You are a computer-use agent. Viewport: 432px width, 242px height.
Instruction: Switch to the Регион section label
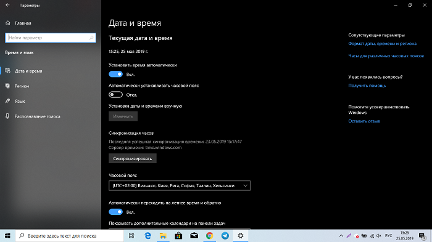(22, 86)
